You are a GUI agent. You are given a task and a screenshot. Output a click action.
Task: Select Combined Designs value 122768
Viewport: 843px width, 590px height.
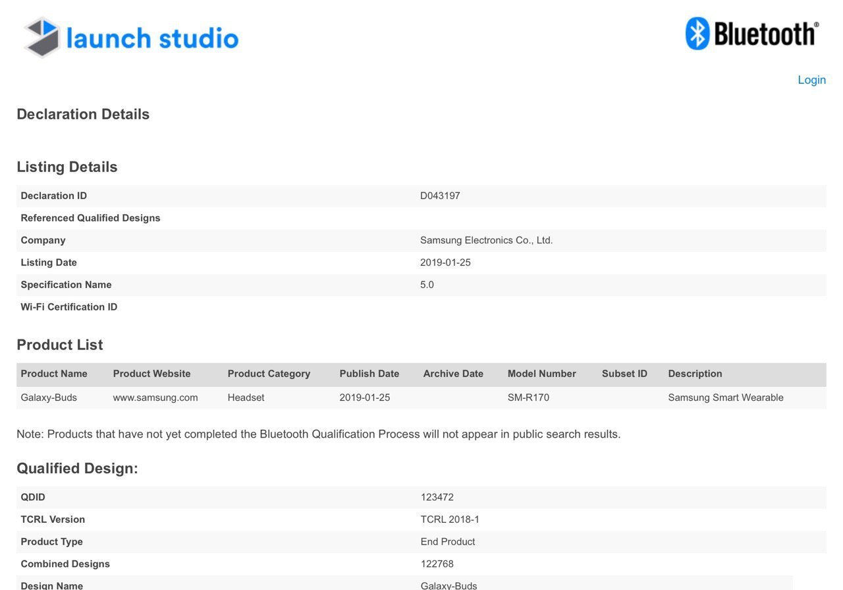437,564
